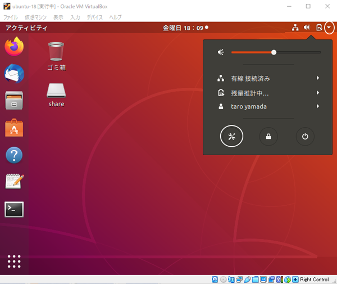Click the network icon in the top bar
Viewport: 337px width, 284px height.
coord(295,28)
